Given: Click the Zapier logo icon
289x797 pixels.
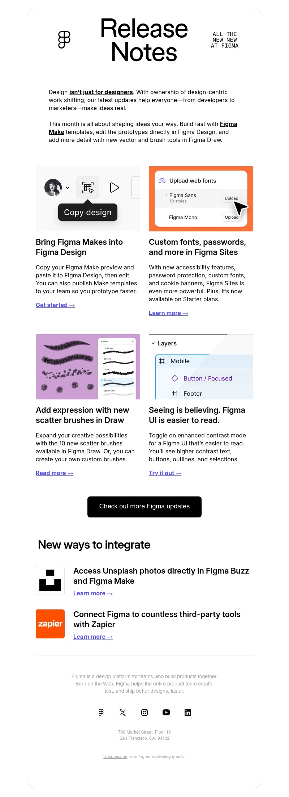Looking at the screenshot, I should pos(50,624).
